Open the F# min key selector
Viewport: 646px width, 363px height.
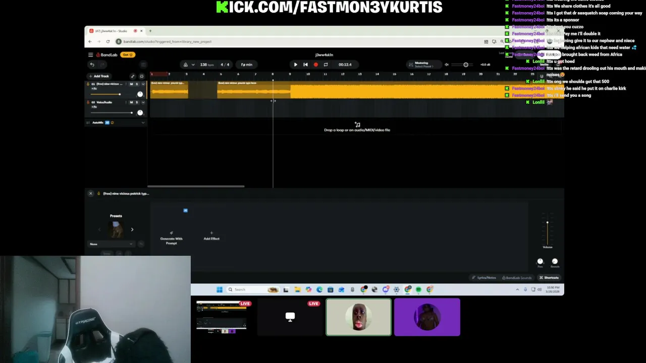[x=247, y=65]
